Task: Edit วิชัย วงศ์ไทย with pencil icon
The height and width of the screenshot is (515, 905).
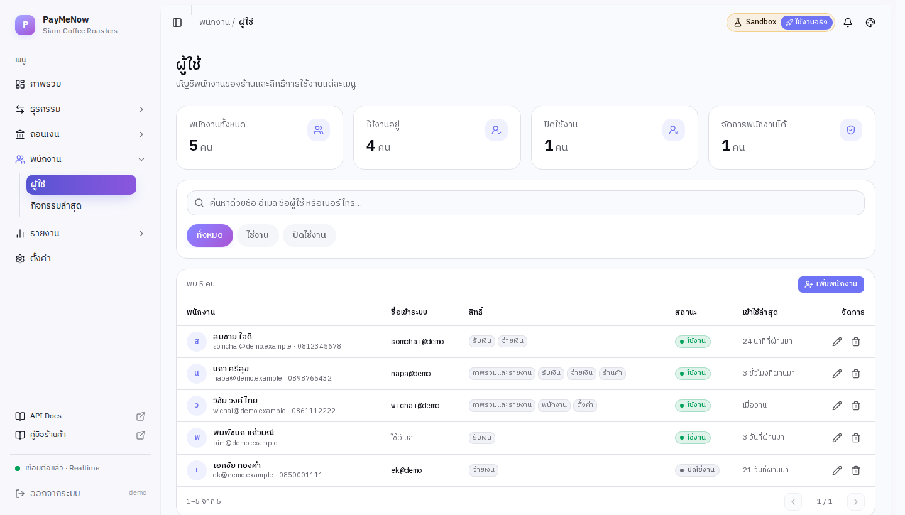Action: coord(837,406)
